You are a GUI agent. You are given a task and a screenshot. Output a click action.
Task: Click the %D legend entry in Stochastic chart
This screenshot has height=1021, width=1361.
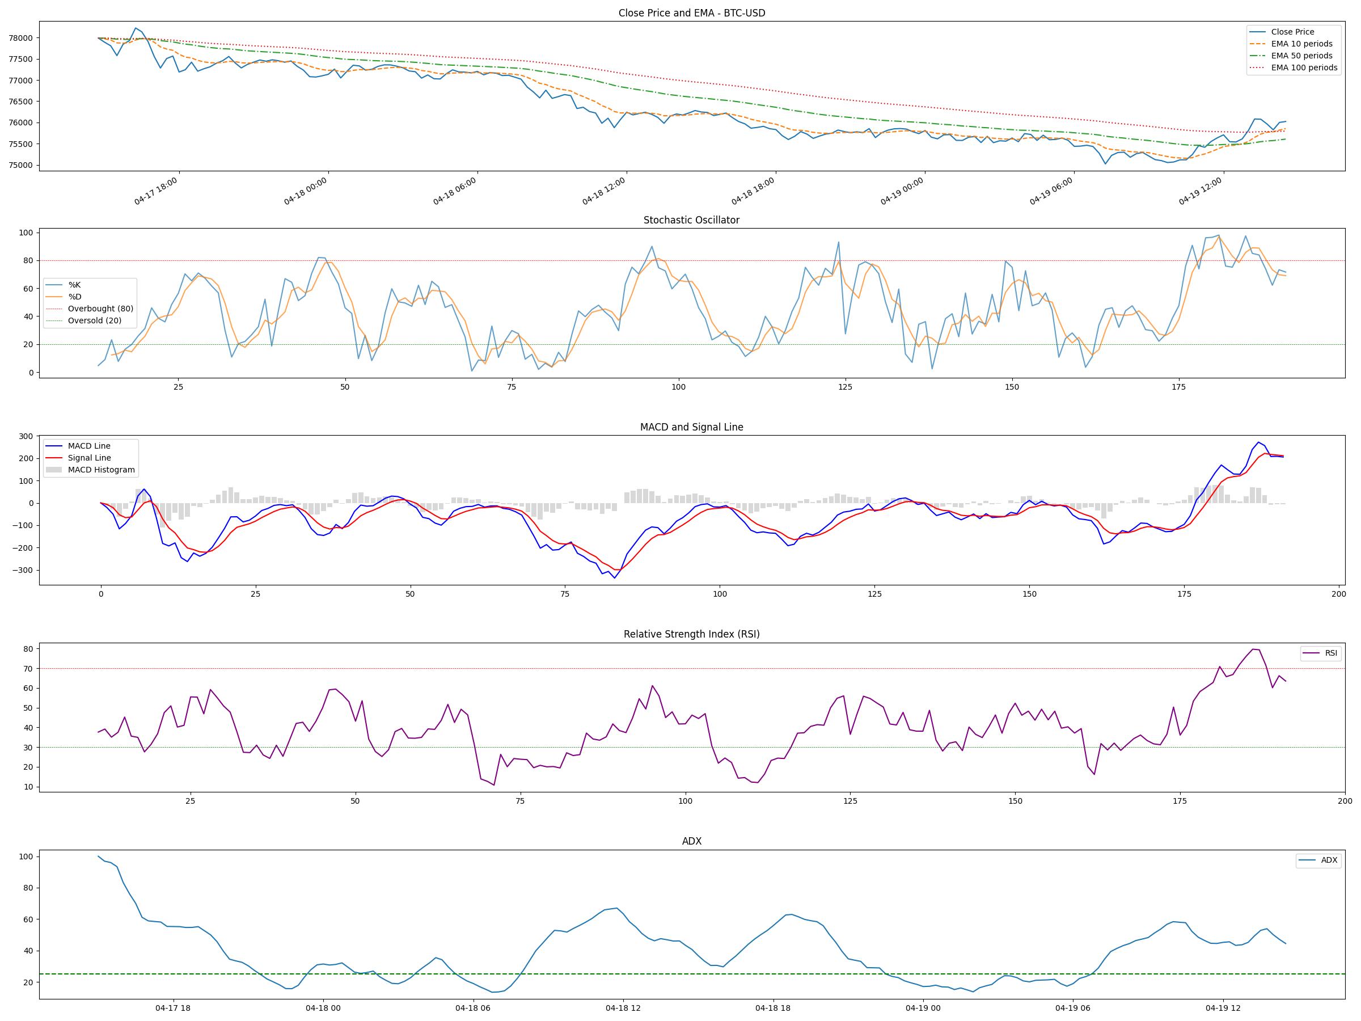[74, 297]
